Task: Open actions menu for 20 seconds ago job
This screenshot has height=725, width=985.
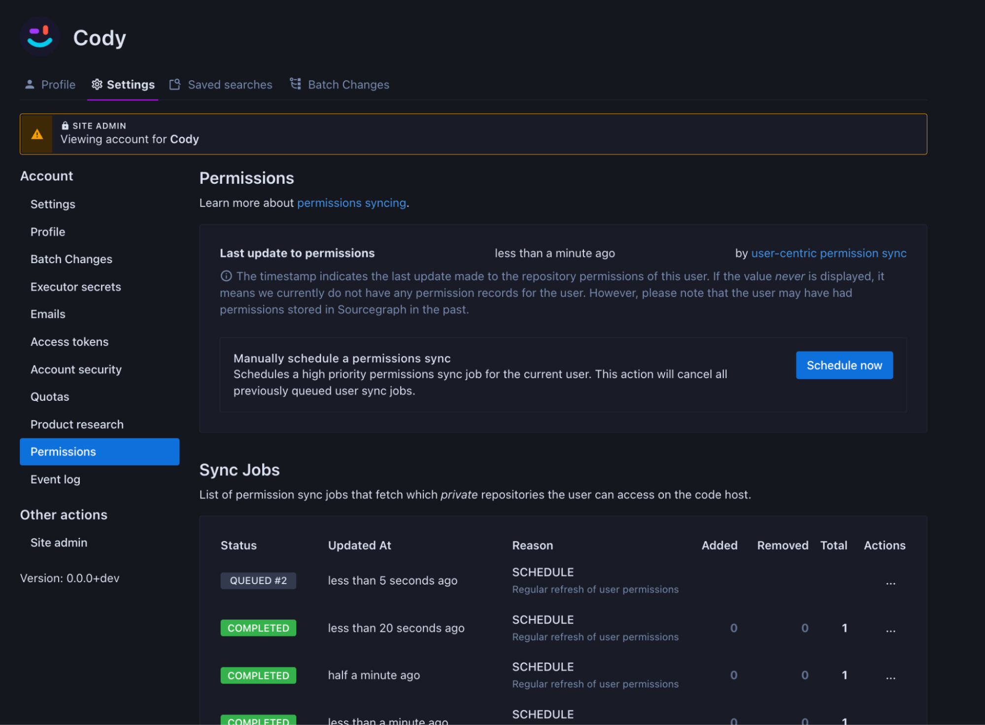Action: (x=890, y=630)
